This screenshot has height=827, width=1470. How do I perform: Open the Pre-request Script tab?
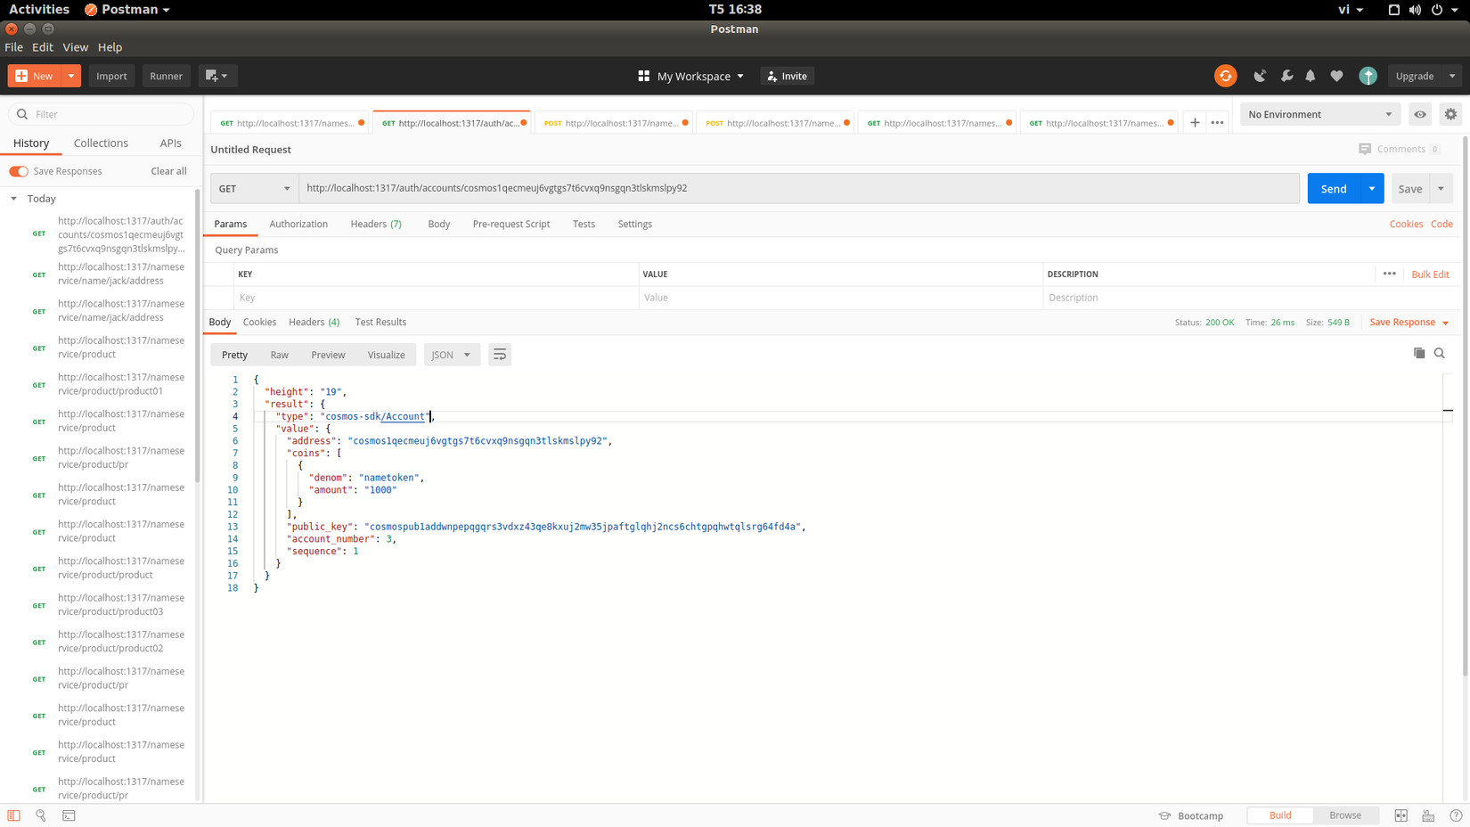[x=511, y=224]
